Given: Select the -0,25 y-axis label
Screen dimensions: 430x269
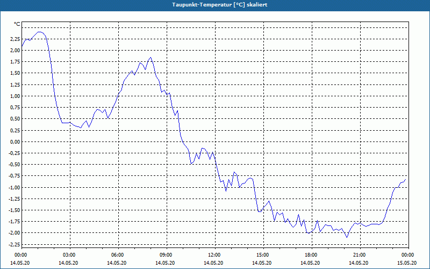Looking at the screenshot, I should click(x=15, y=153).
